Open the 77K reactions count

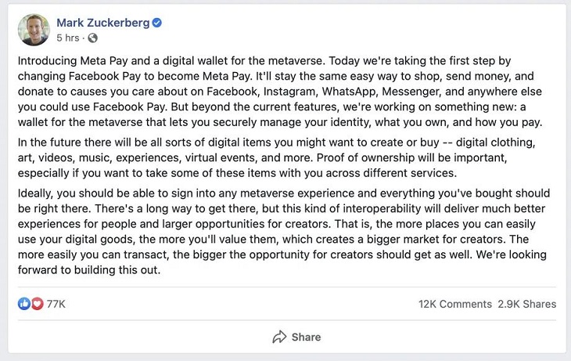pyautogui.click(x=56, y=304)
